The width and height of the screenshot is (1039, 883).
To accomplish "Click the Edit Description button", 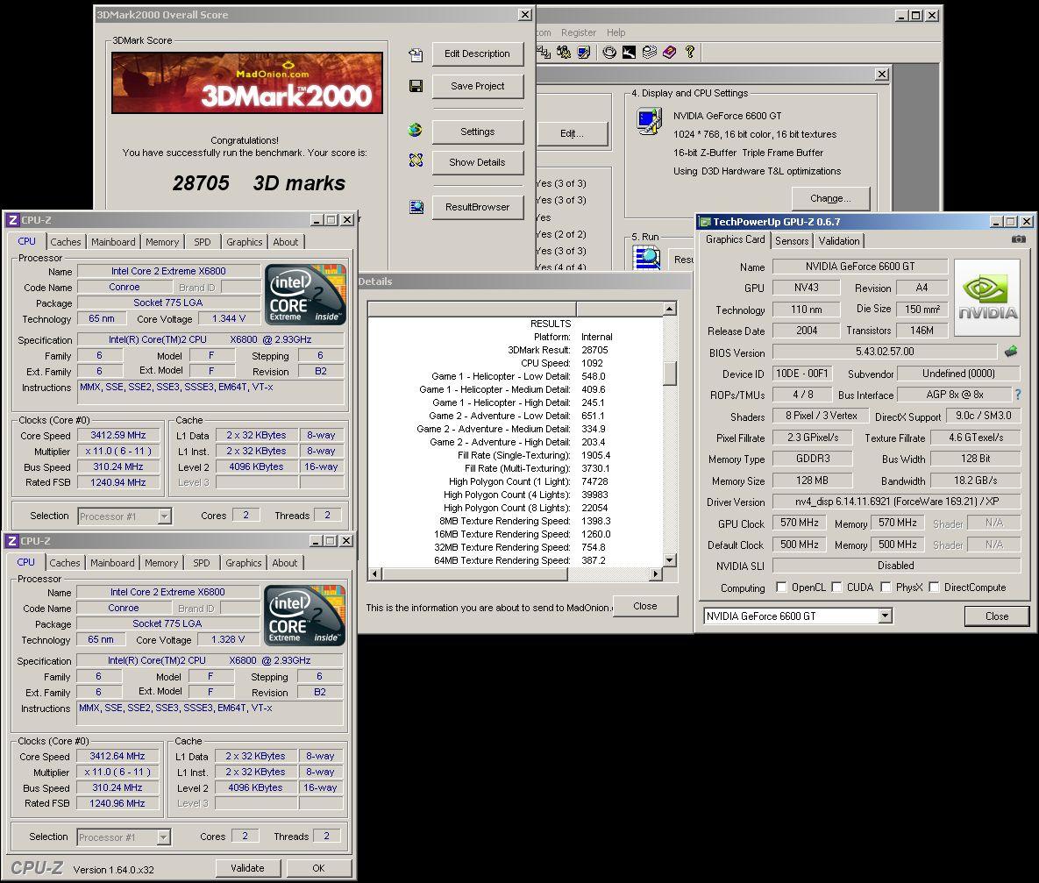I will click(x=477, y=53).
